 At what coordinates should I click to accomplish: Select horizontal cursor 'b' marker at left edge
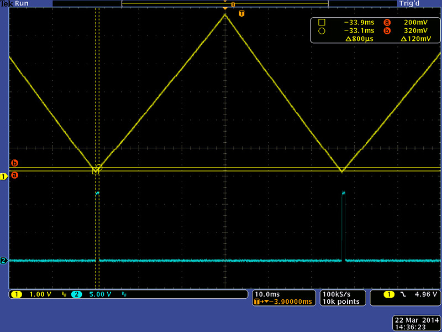15,163
